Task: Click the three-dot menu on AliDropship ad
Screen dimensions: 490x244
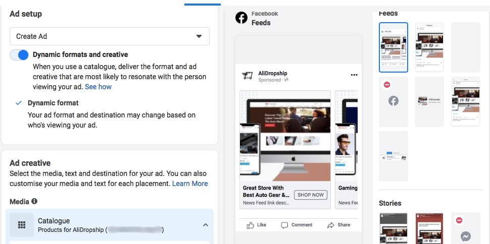Action: (x=354, y=75)
